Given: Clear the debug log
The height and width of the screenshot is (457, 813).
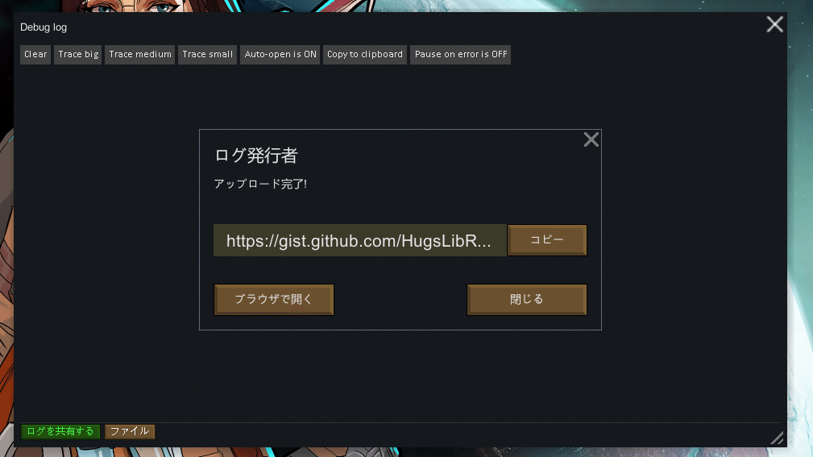Looking at the screenshot, I should [x=35, y=55].
